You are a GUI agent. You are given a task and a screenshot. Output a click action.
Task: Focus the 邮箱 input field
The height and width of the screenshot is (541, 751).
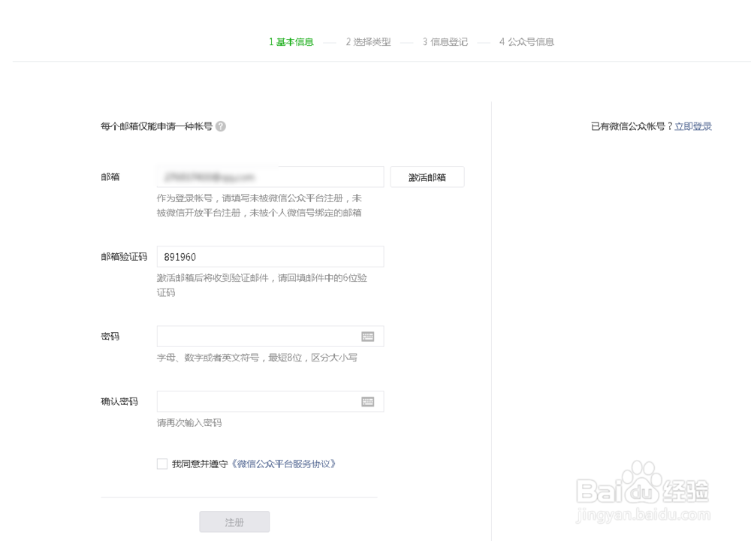[270, 177]
